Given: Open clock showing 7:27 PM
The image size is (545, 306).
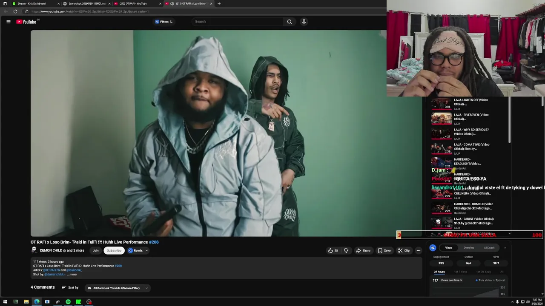Looking at the screenshot, I should pyautogui.click(x=538, y=301).
